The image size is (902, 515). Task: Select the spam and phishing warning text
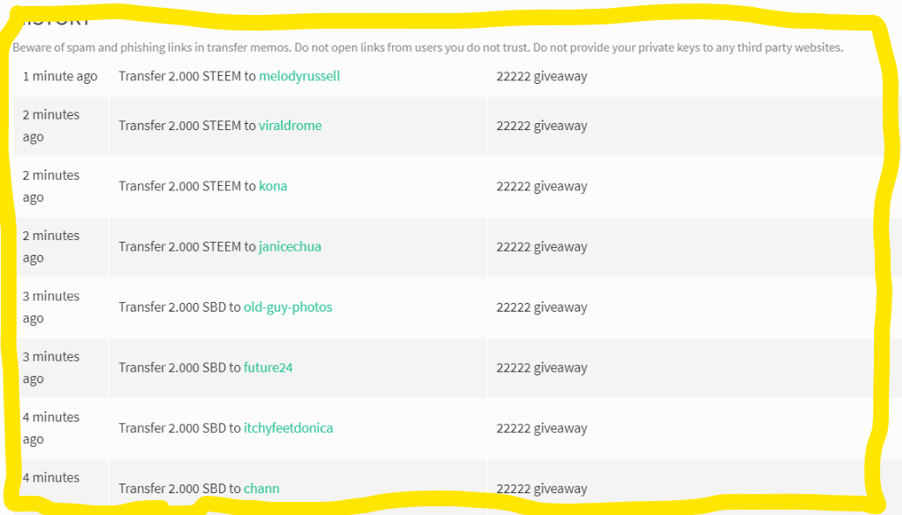pos(427,47)
